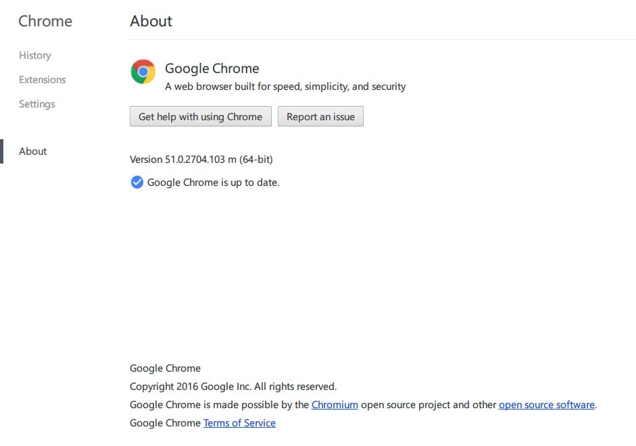Click the Chrome heading above the sidebar
Viewport: 636px width, 446px height.
pyautogui.click(x=45, y=21)
